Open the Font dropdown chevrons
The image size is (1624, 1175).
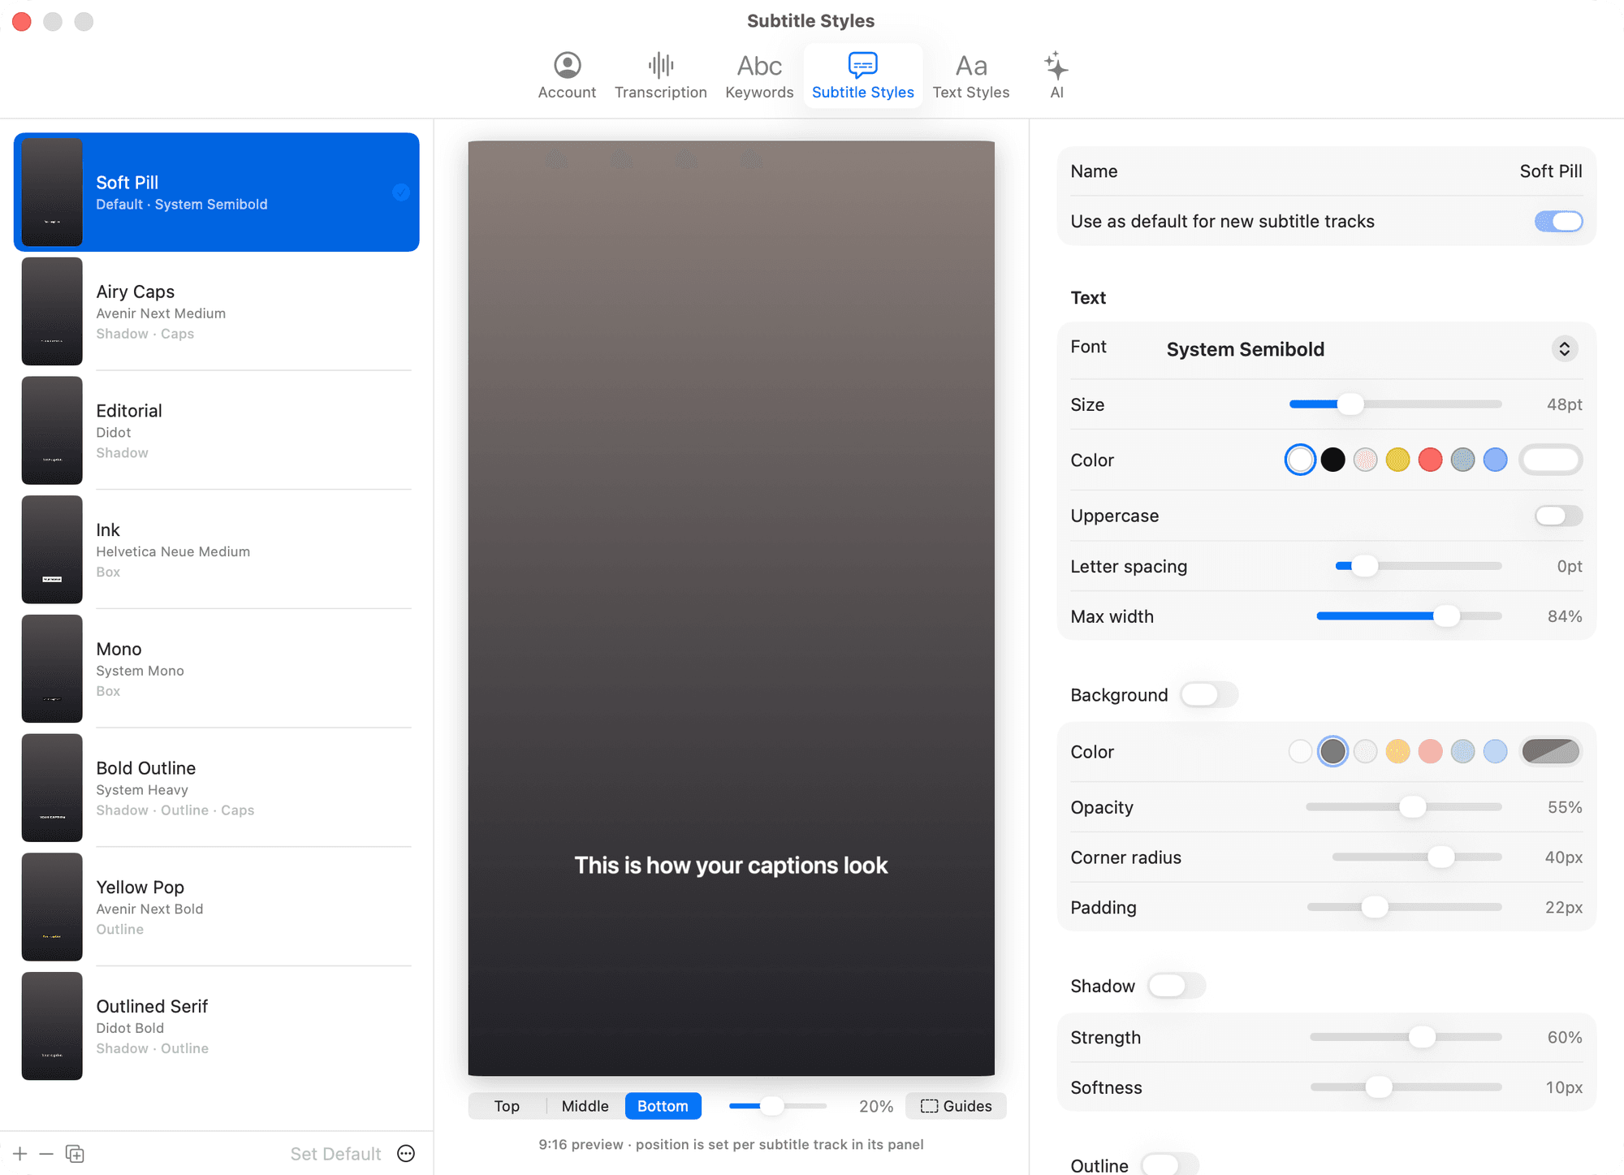coord(1565,349)
